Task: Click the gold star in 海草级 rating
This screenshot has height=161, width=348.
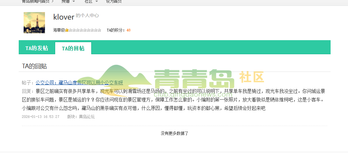Action: tap(67, 30)
